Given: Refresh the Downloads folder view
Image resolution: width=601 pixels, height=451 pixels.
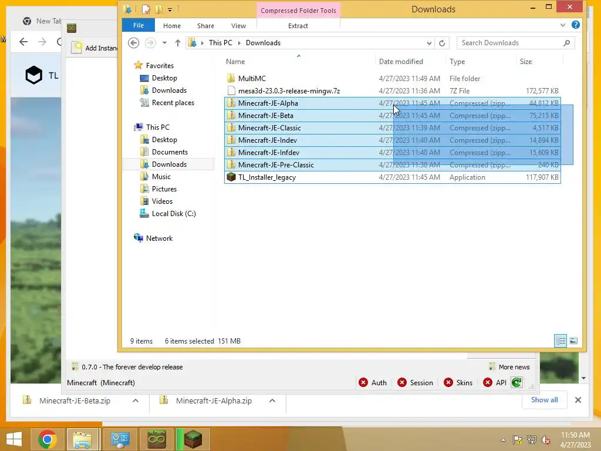Looking at the screenshot, I should click(442, 43).
